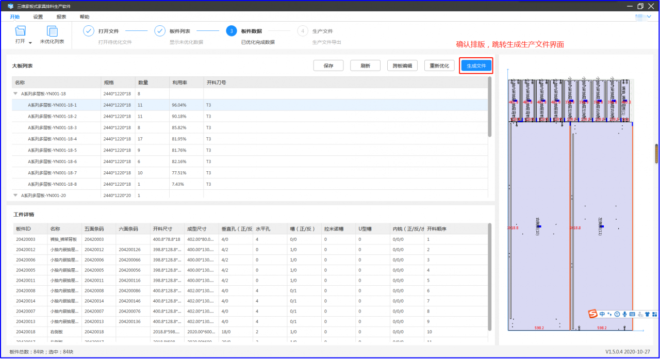Click the 77.51% utilization cell
Image resolution: width=660 pixels, height=359 pixels.
tap(186, 173)
